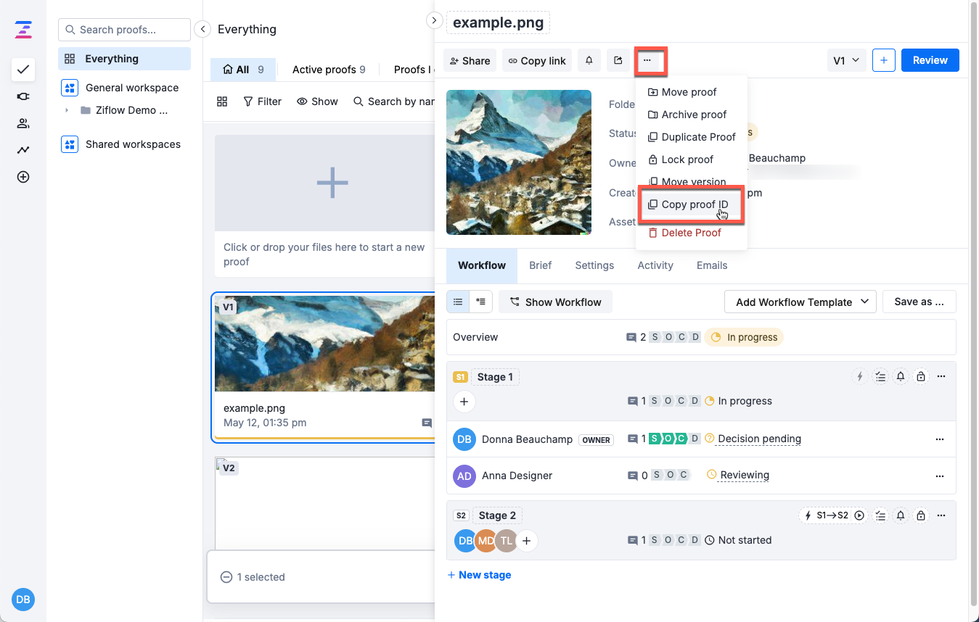Click the new proof drop zone plus area

click(x=332, y=183)
